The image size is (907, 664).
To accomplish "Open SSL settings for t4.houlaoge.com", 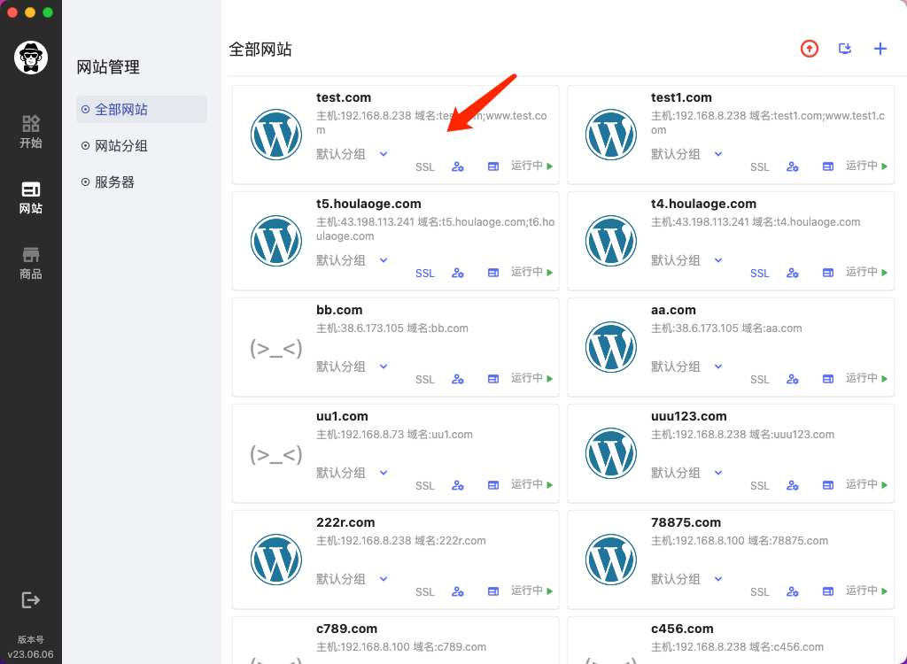I will coord(760,273).
